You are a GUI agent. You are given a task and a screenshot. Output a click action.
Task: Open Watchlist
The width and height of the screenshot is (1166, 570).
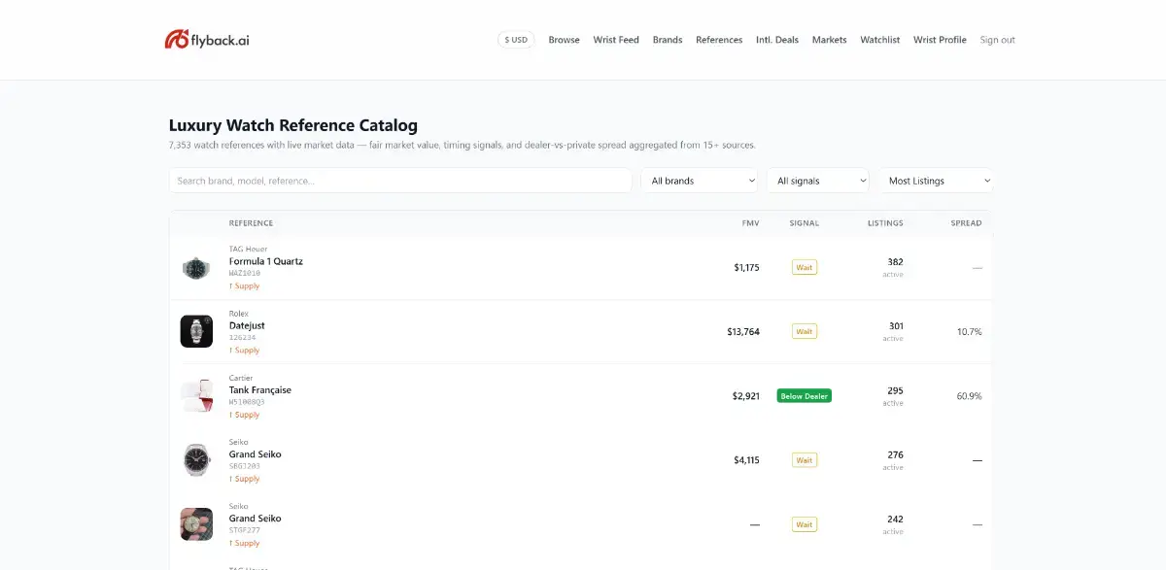point(880,40)
